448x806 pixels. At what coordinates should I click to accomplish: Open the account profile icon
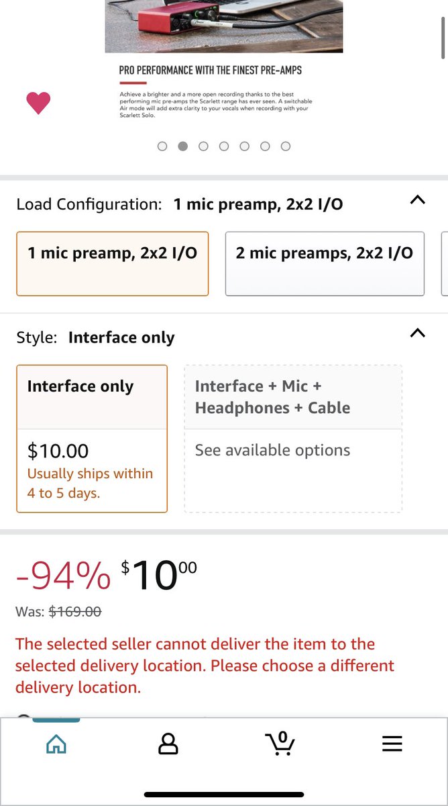pos(168,744)
